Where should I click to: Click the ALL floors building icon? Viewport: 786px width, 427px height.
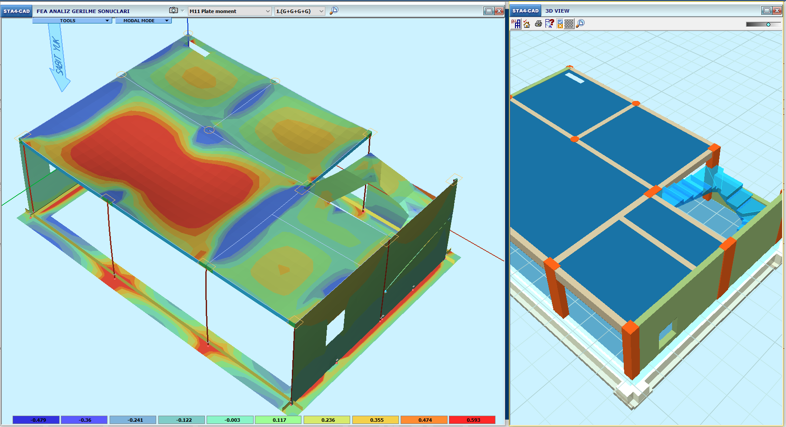tap(516, 24)
